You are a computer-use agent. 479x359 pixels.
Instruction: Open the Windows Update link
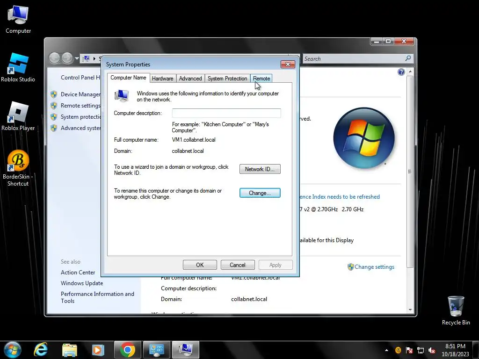(82, 283)
